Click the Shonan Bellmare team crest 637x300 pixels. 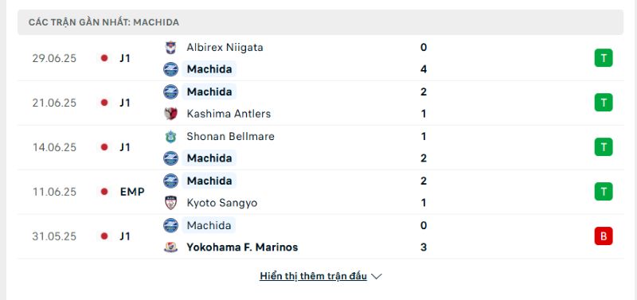(170, 136)
